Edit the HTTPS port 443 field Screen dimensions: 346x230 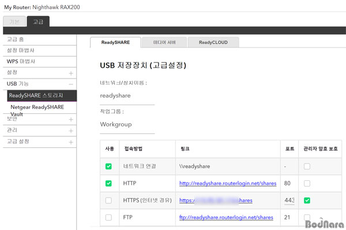pos(289,201)
